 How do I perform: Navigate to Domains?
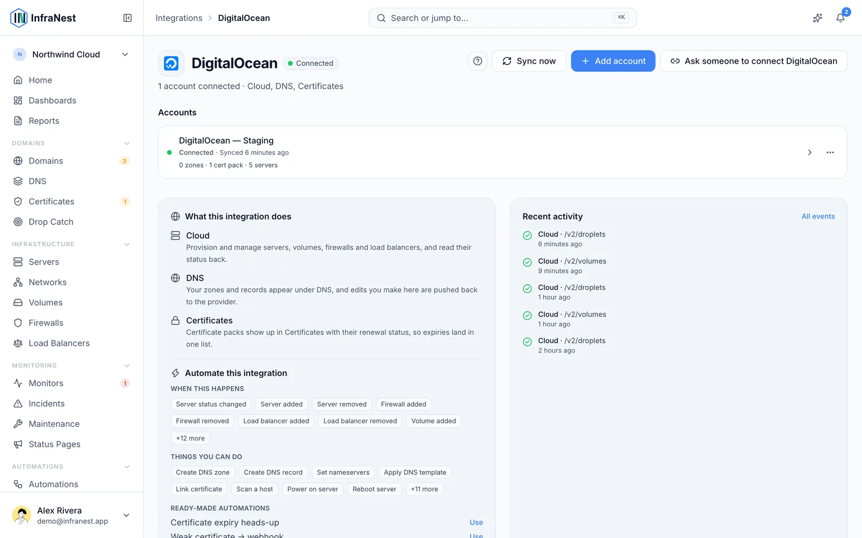[x=71, y=161]
